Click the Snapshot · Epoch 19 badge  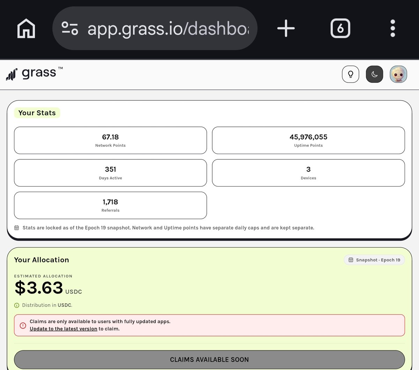tap(374, 260)
